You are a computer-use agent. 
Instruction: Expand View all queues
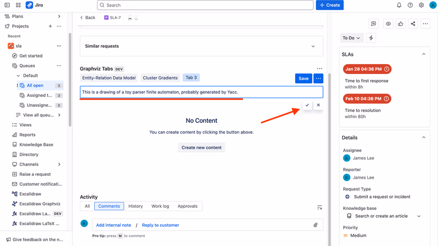coord(59,115)
